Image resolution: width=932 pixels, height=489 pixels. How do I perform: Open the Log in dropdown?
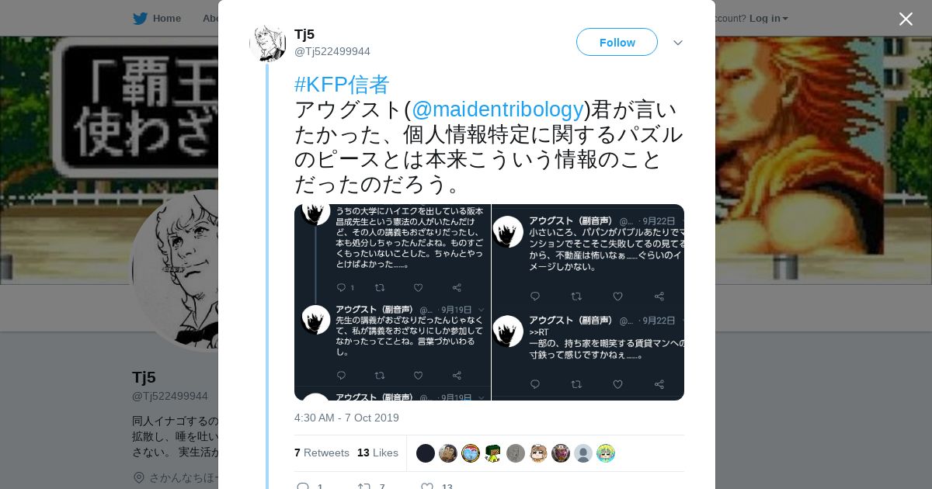point(768,19)
